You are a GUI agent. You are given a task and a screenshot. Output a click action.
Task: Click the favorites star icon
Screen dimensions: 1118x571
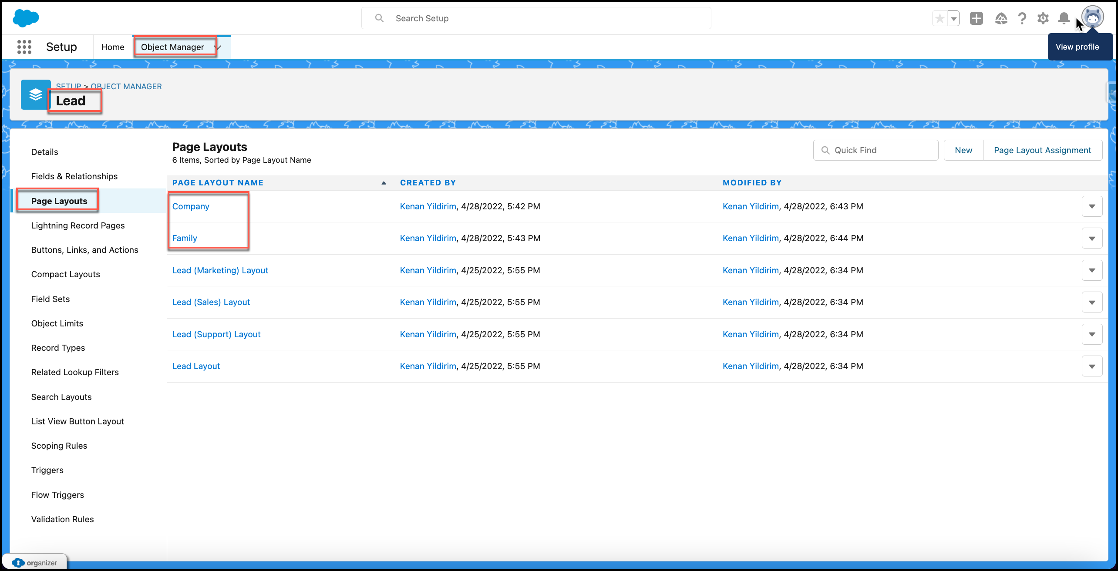[x=940, y=19]
